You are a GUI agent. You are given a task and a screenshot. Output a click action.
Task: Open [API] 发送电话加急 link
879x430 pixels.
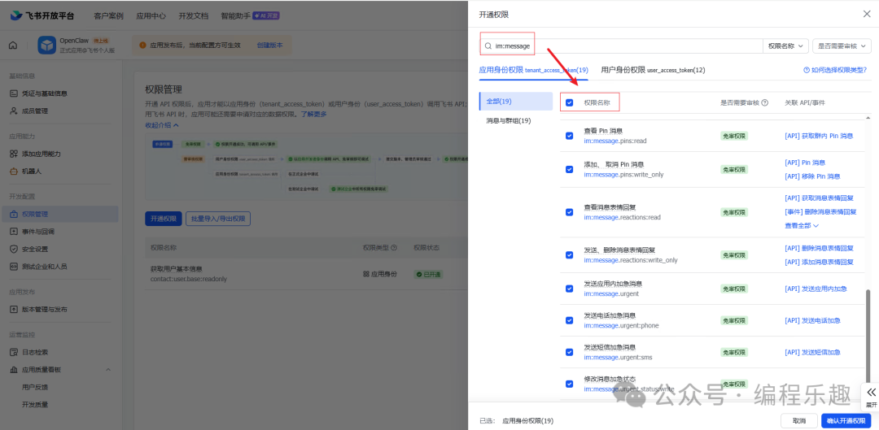[x=812, y=321]
